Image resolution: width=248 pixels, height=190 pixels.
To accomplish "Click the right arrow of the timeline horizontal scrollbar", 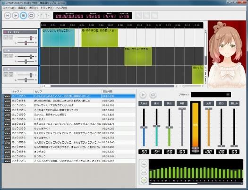I will [176, 86].
